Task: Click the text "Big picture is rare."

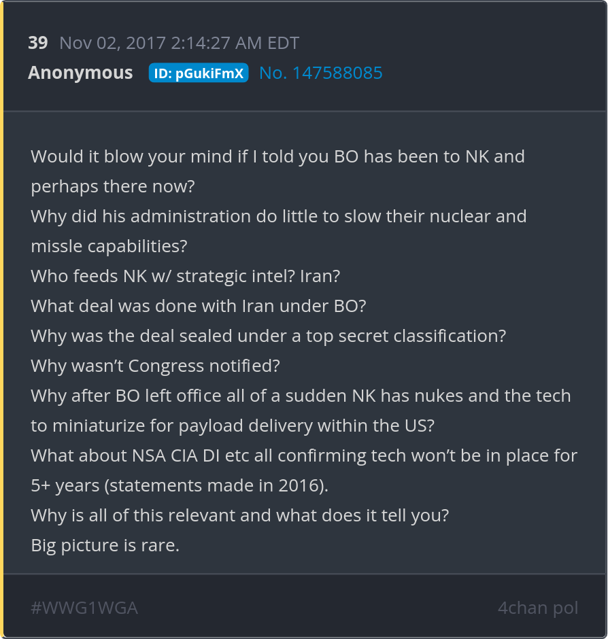Action: click(x=105, y=545)
